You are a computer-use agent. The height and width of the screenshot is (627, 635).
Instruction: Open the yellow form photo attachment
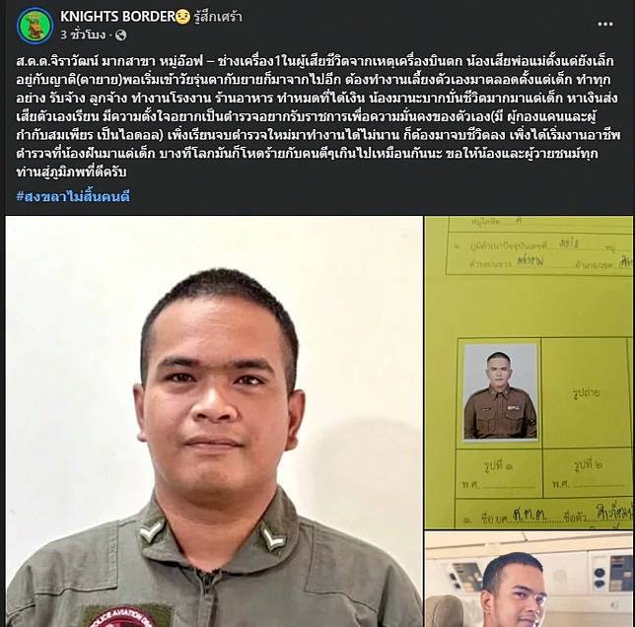point(529,373)
